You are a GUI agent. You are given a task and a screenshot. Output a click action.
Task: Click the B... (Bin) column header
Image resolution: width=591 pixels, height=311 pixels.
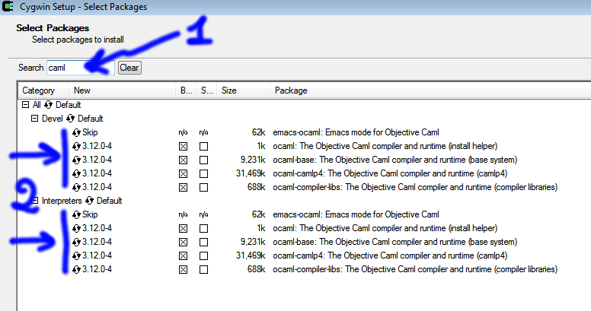point(186,90)
